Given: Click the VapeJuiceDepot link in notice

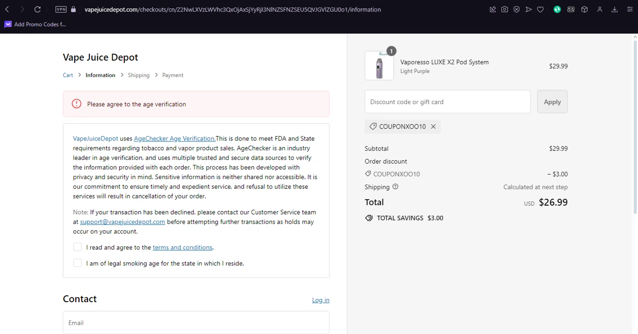Looking at the screenshot, I should 96,138.
